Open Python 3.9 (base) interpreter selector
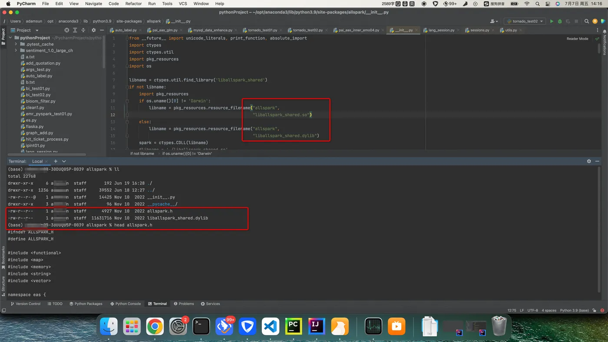Screen dimensions: 608x342 pos(574,310)
